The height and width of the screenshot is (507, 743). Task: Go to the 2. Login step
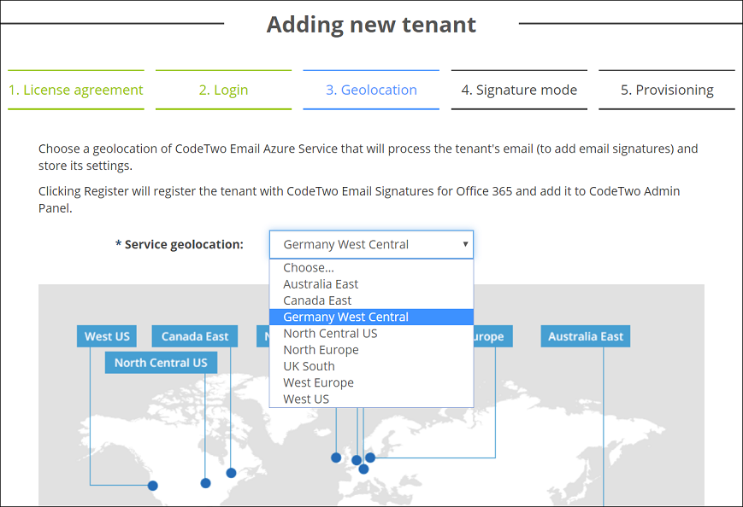point(224,90)
